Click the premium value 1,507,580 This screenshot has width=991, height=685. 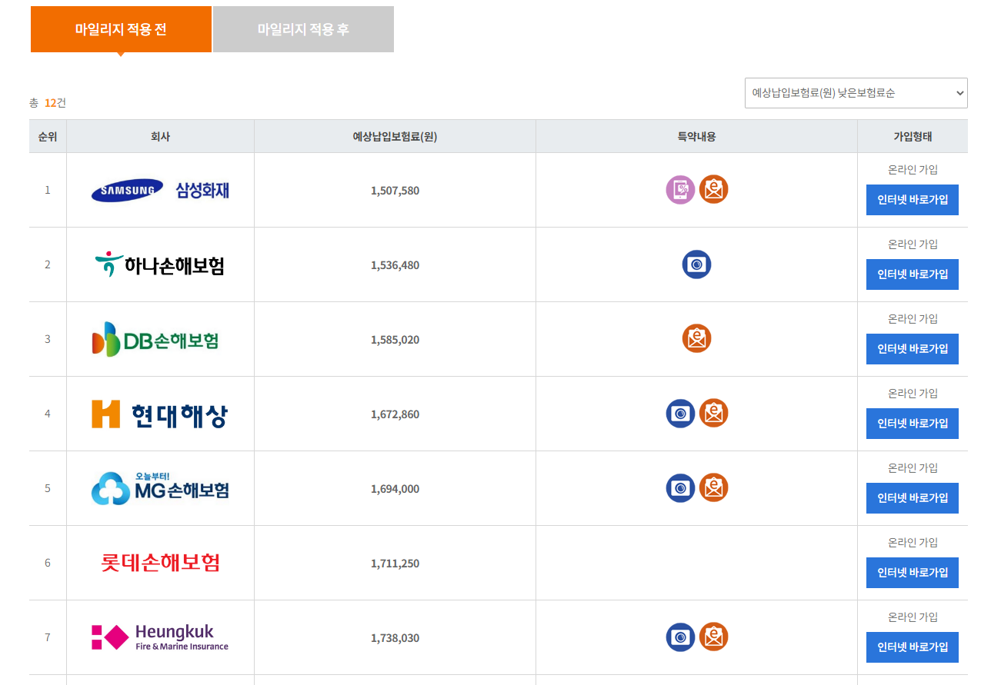pyautogui.click(x=395, y=191)
